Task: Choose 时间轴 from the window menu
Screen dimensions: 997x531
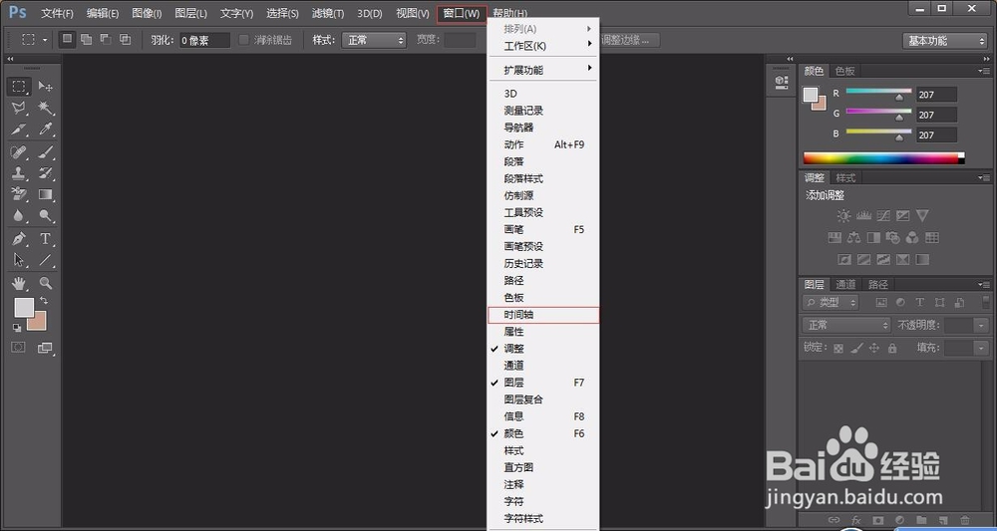Action: tap(543, 315)
